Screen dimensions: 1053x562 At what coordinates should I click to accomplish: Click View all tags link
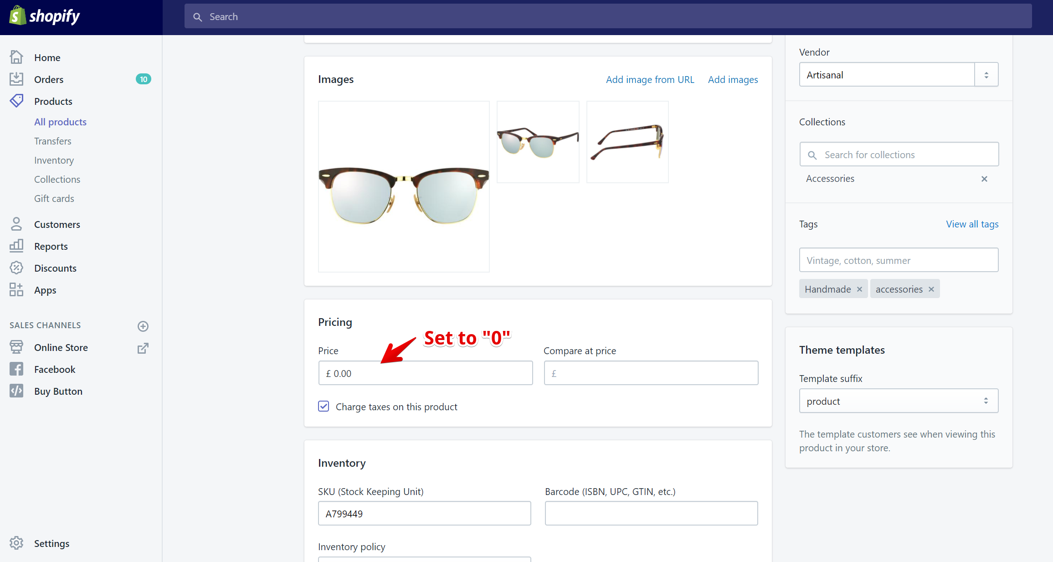pos(972,224)
